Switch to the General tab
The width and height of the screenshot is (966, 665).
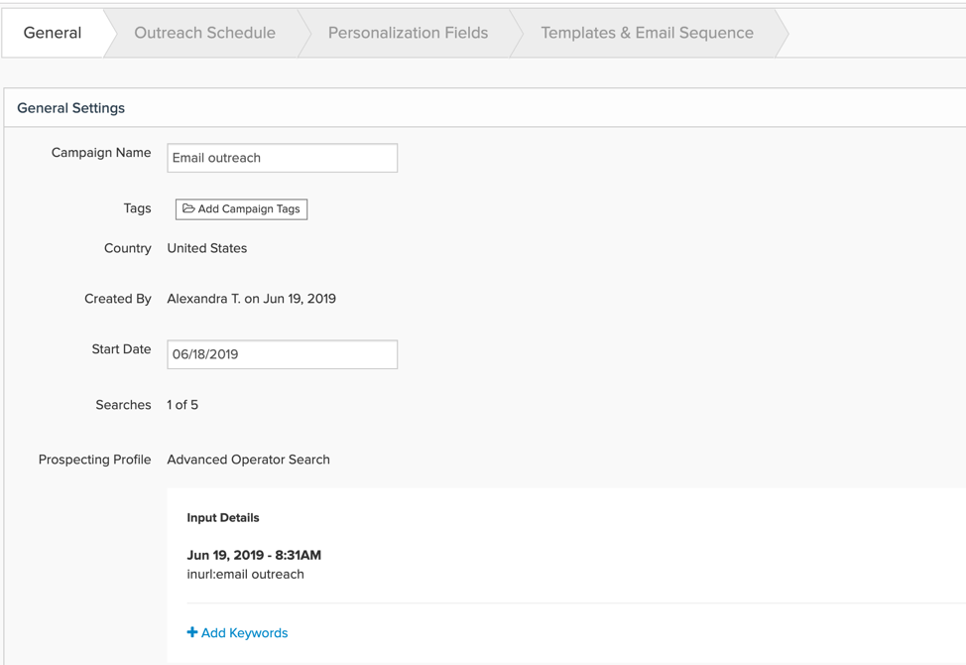click(53, 33)
